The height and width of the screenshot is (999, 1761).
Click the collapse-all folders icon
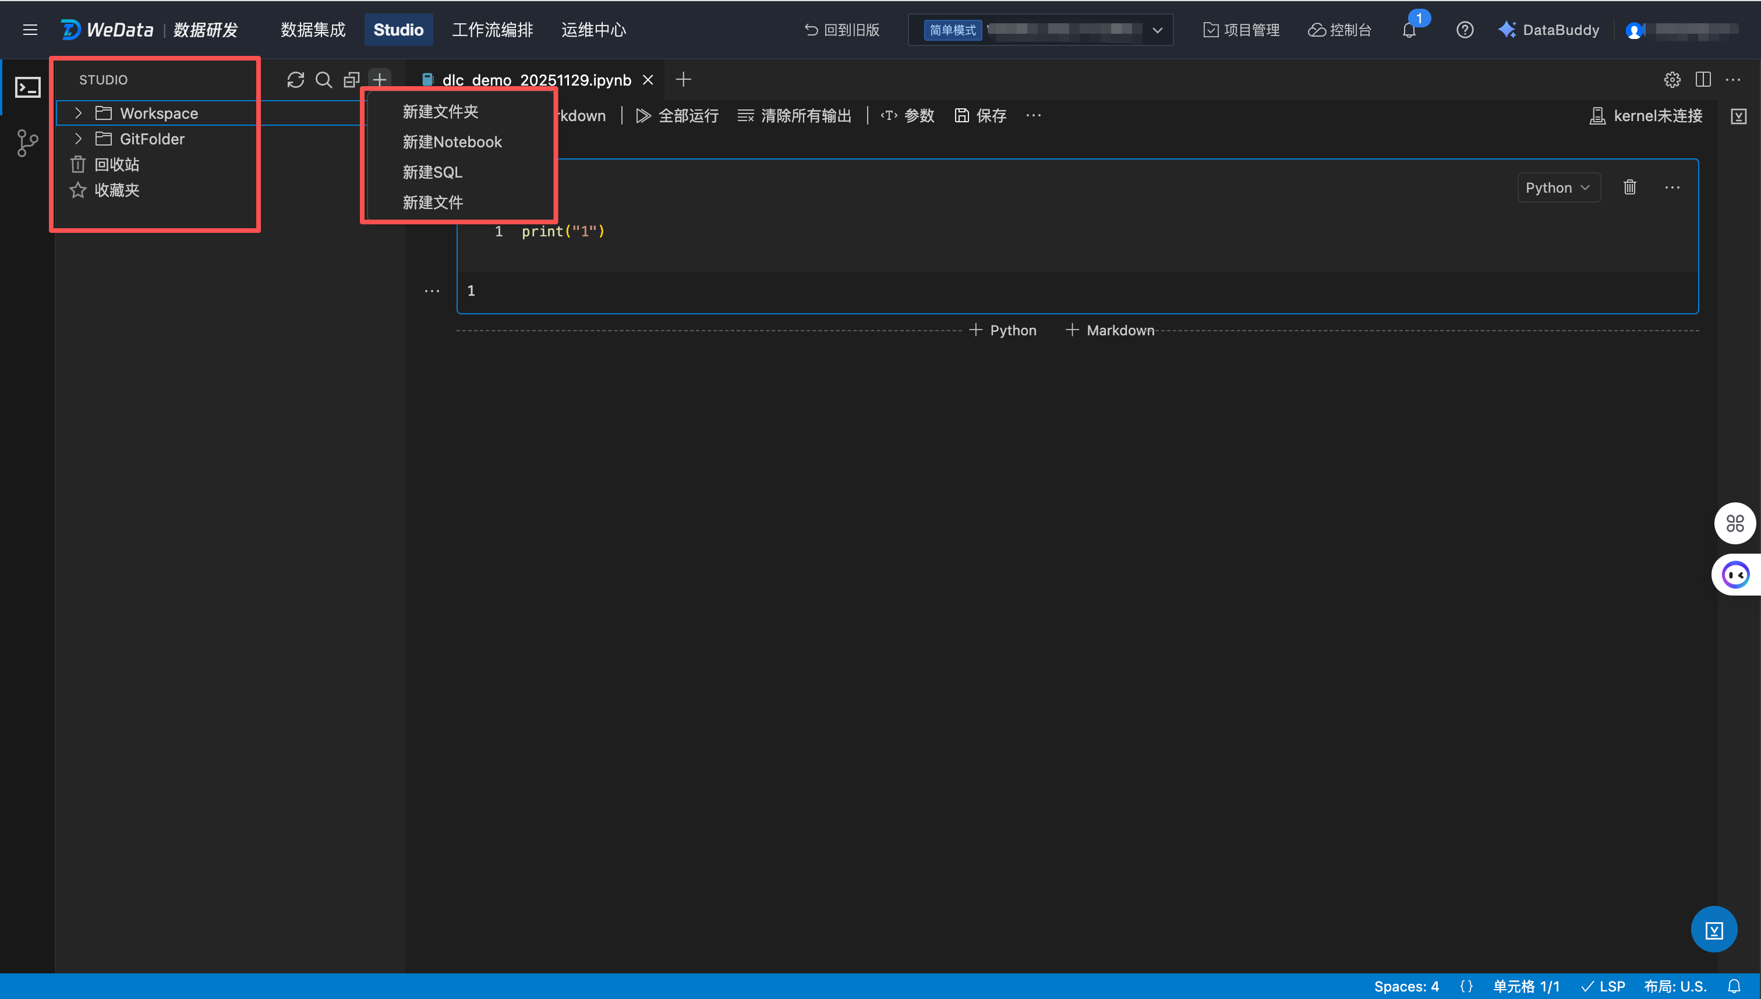pos(351,80)
